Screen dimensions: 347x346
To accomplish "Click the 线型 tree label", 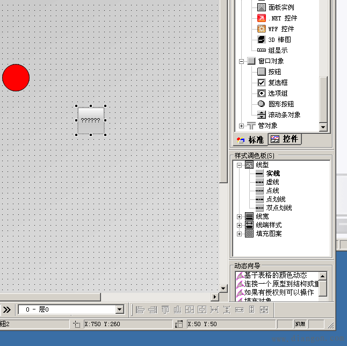I will [262, 165].
